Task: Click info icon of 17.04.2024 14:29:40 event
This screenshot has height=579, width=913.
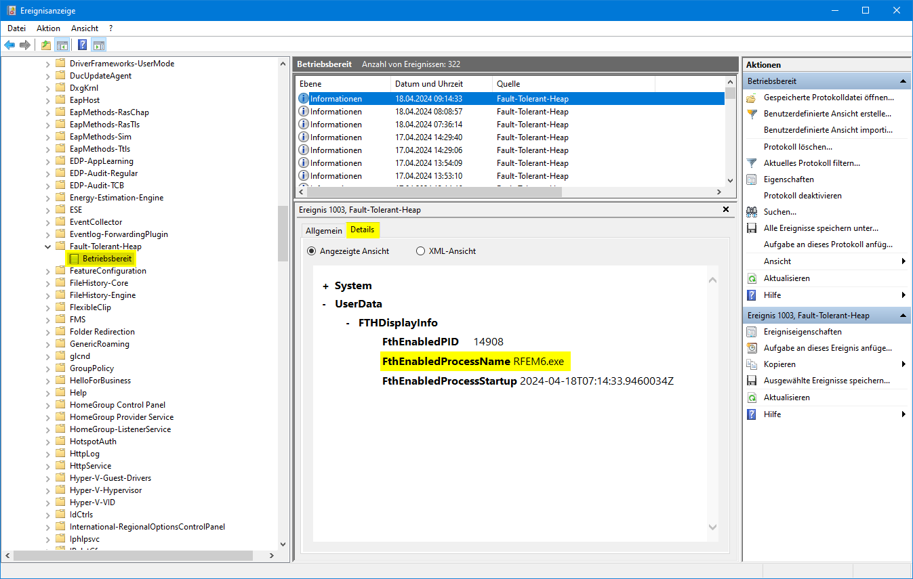Action: (304, 137)
